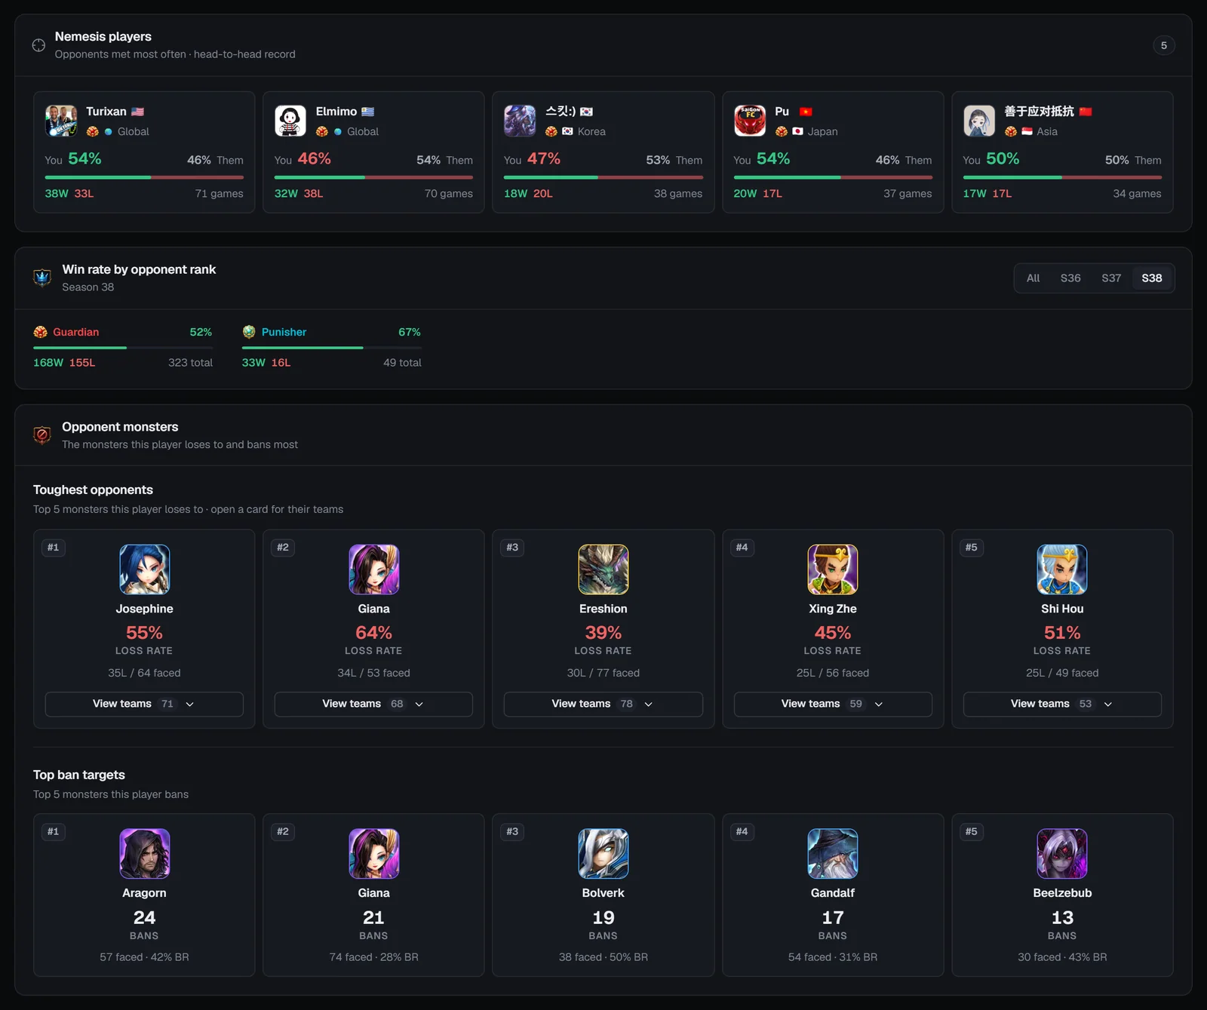The width and height of the screenshot is (1207, 1010).
Task: Click the Punisher rank label
Action: point(284,332)
